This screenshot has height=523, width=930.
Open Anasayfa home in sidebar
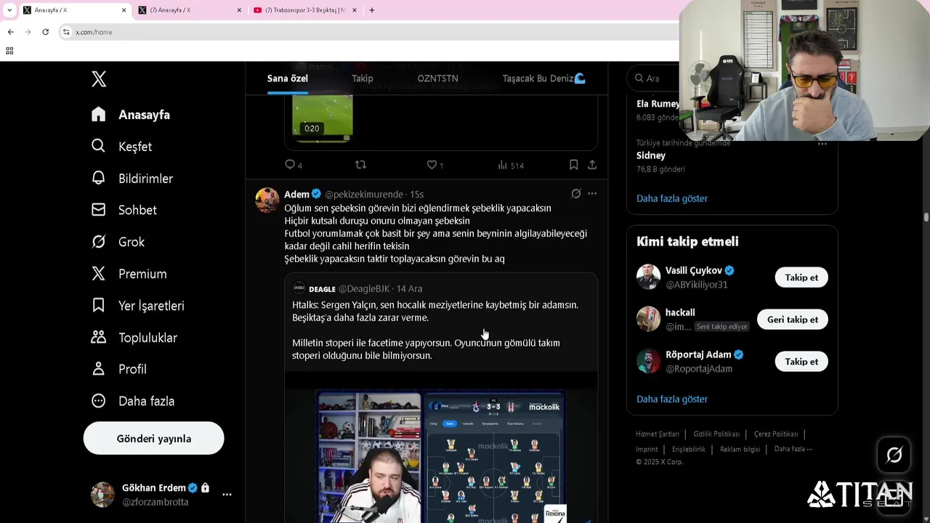(x=131, y=115)
